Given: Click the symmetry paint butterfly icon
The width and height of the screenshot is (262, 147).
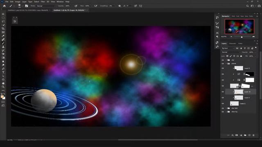Looking at the screenshot, I should [140, 6].
